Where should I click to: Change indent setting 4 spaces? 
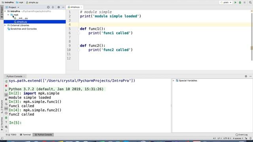pos(238,138)
